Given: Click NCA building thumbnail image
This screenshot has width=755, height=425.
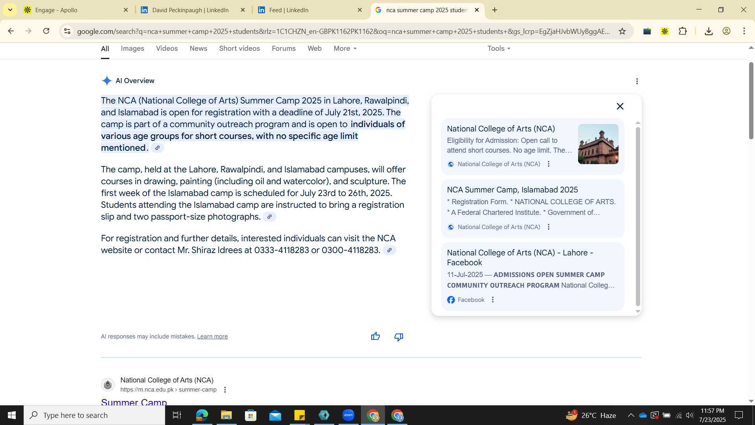Looking at the screenshot, I should 598,144.
